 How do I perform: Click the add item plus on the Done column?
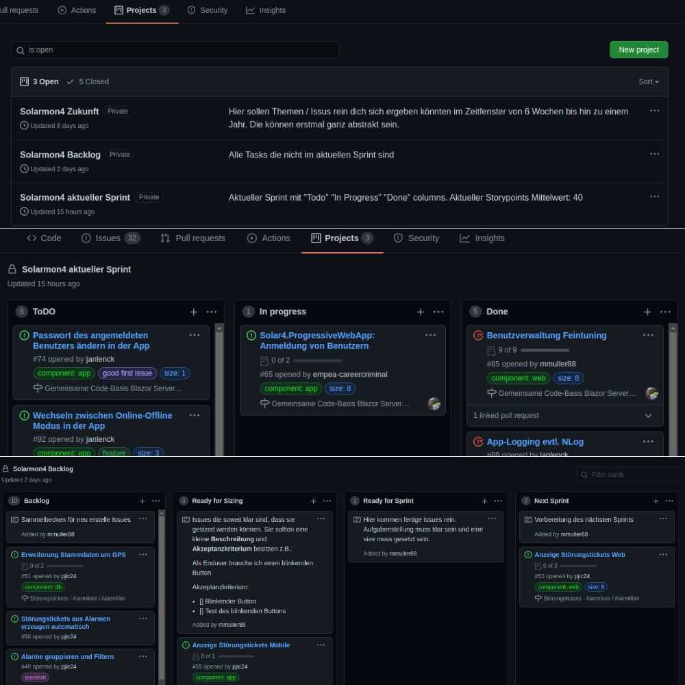647,312
